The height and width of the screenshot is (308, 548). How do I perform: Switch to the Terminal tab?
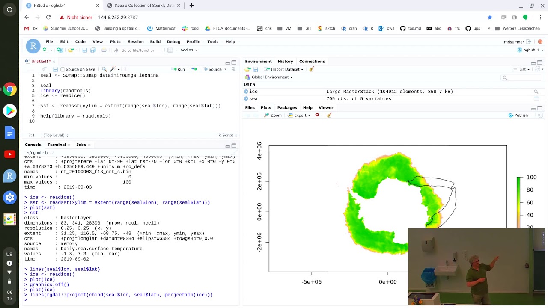pos(57,145)
